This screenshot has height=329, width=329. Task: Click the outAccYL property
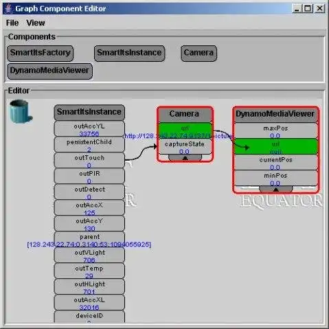(89, 129)
